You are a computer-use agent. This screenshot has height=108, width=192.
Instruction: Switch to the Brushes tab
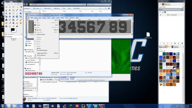click(x=162, y=47)
